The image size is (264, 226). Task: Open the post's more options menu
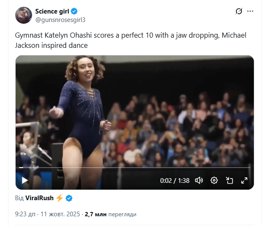(251, 11)
